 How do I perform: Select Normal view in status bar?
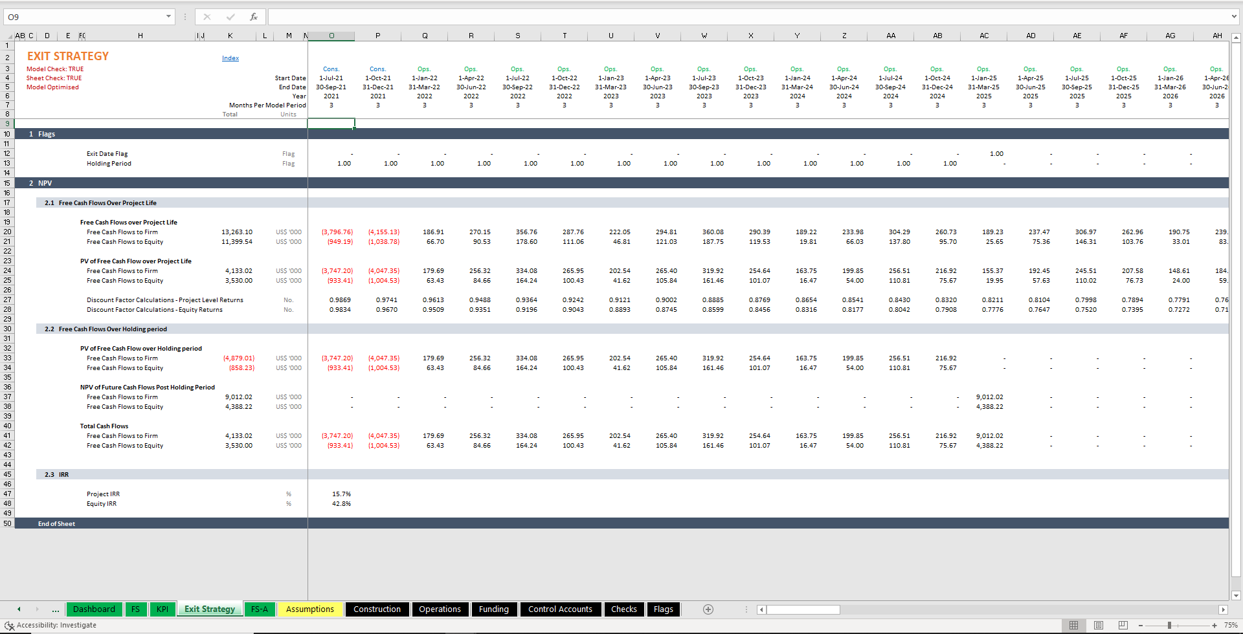1073,625
